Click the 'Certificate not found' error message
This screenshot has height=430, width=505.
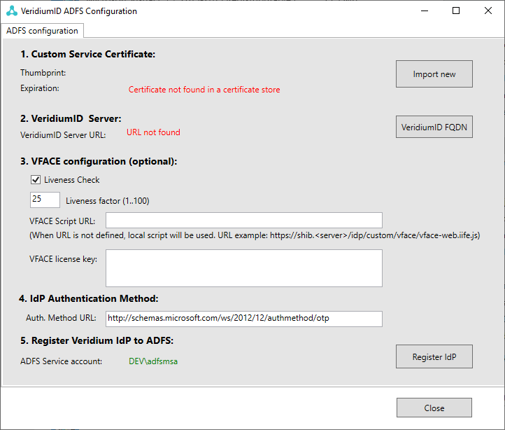tap(204, 90)
